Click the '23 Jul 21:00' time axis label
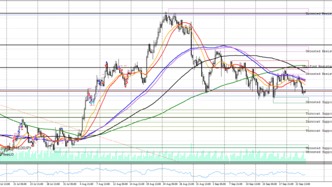 coord(36,184)
